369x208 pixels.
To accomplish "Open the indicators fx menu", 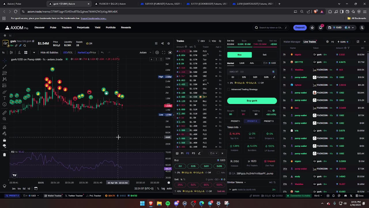I will (x=19, y=53).
